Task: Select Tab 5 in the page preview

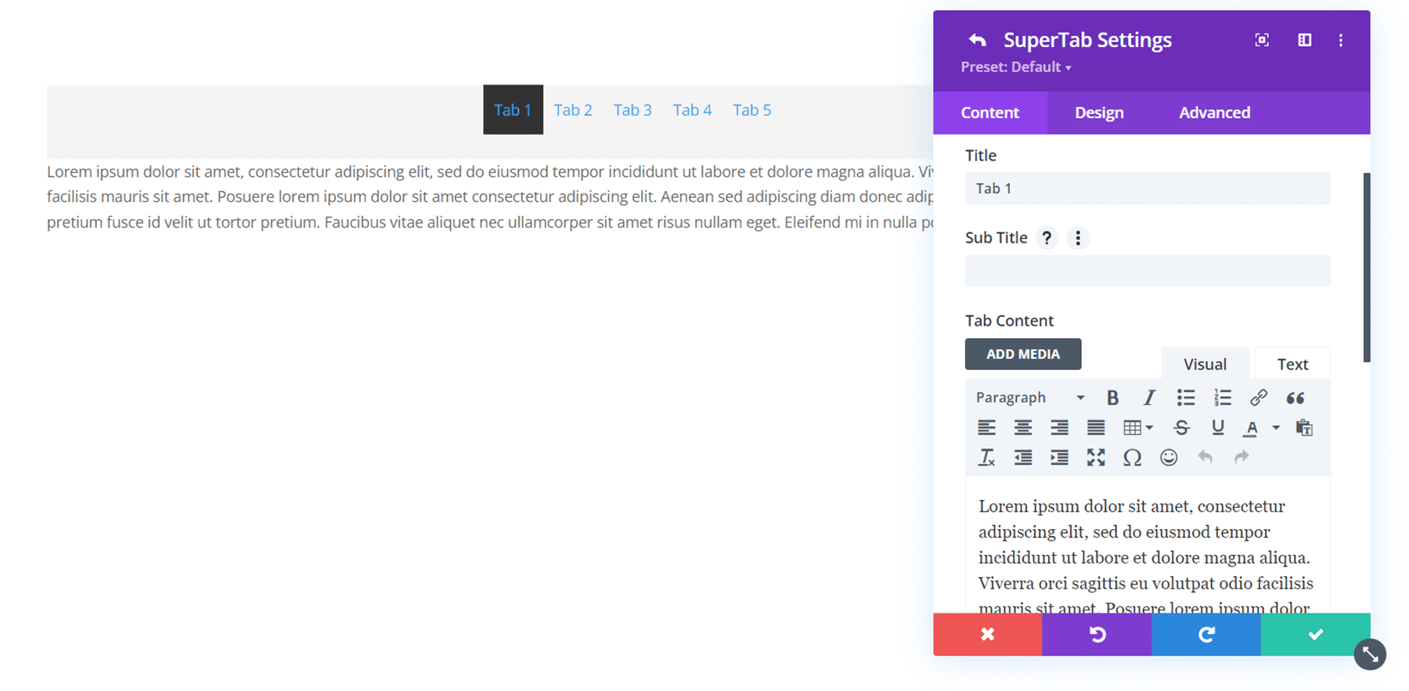Action: tap(751, 110)
